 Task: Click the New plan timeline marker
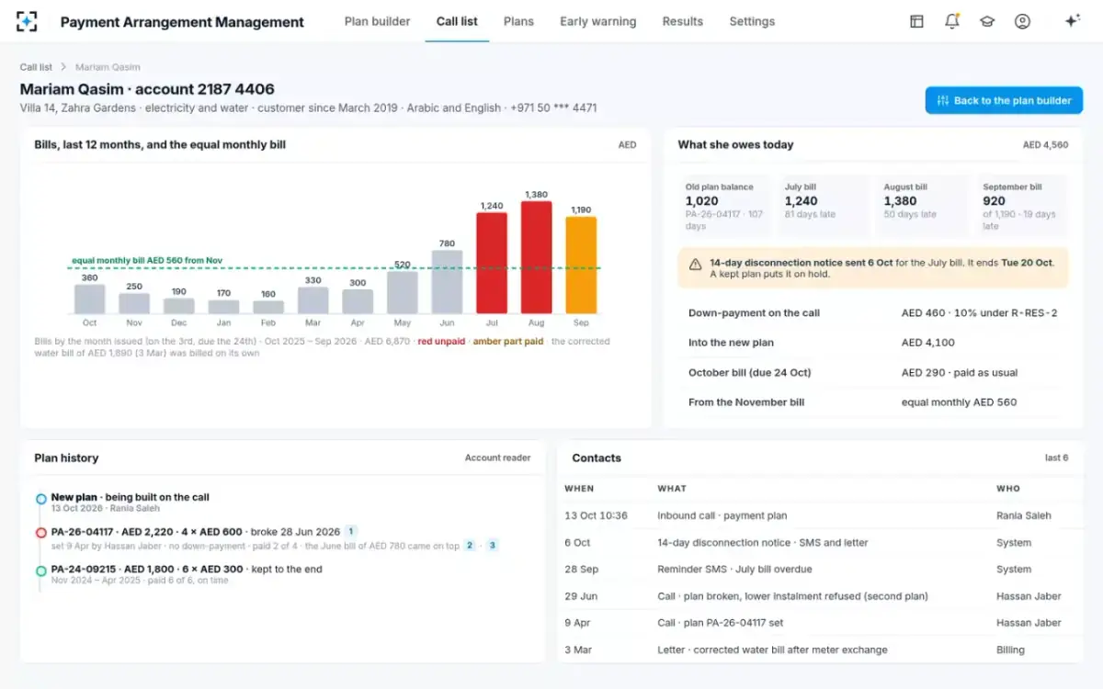40,499
